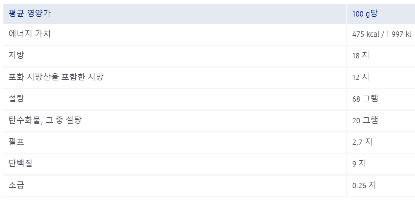Select the 475 kcal / 1 997 kJ value
The width and height of the screenshot is (415, 200).
(382, 34)
